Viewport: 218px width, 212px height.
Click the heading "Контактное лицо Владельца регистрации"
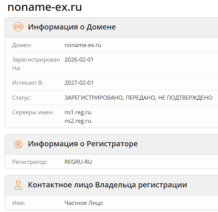(107, 185)
